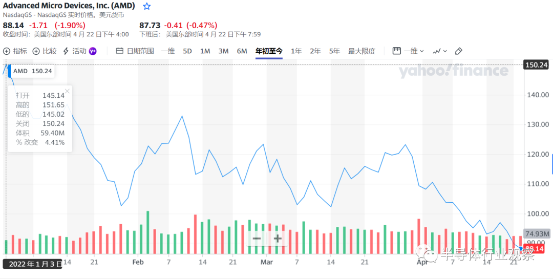Screen dimensions: 553x279
Task: Click the 145.14 open value in tooltip
Action: [x=54, y=96]
